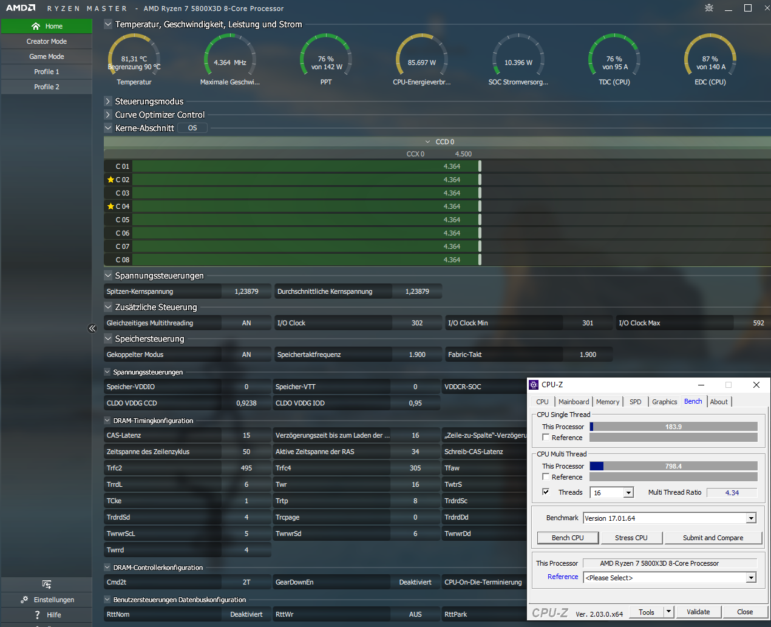Click the Multi Thread score bar 798.4
This screenshot has height=627, width=771.
tap(673, 466)
